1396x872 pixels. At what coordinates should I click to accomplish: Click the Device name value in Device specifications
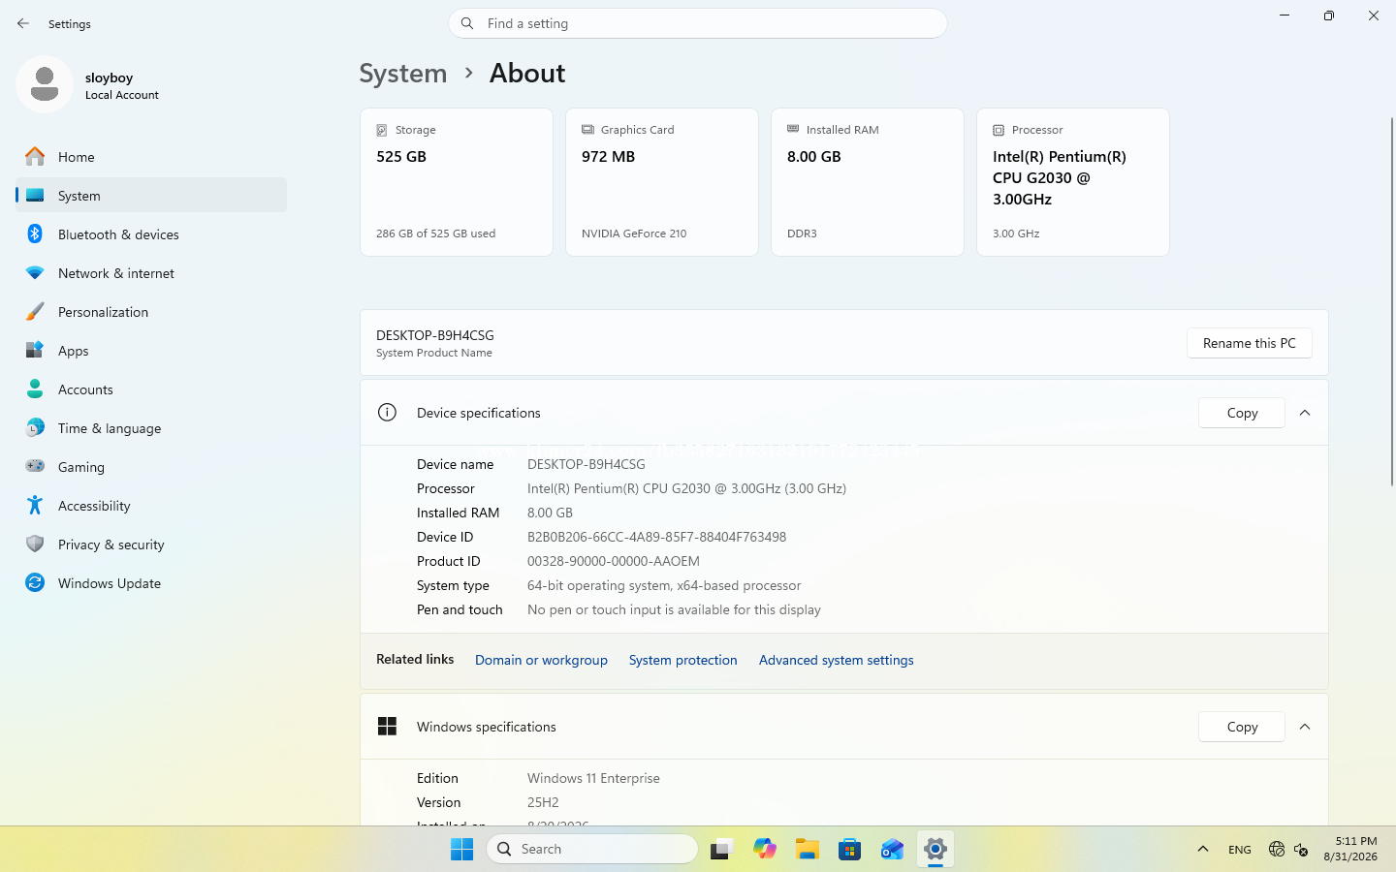(587, 464)
